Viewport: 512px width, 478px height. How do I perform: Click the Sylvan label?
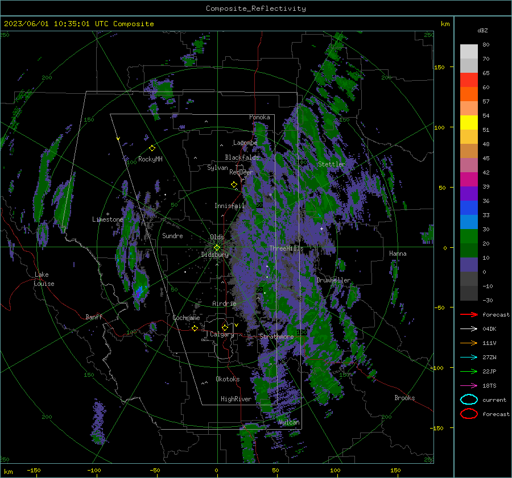coord(217,168)
